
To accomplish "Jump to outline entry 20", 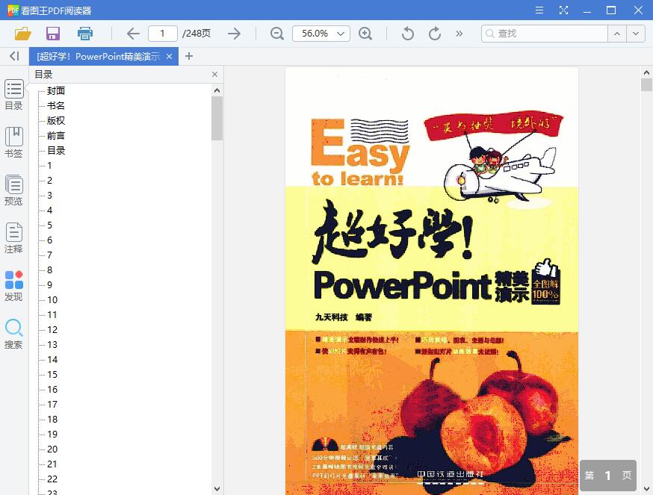I will 52,449.
